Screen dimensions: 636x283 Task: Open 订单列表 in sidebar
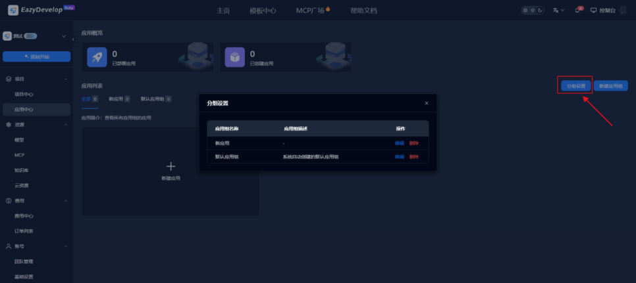click(24, 231)
